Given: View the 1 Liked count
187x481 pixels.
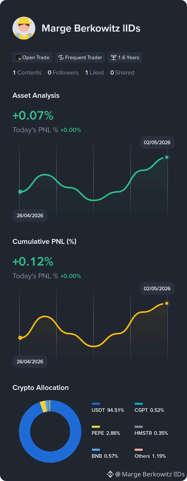Looking at the screenshot, I should (95, 73).
